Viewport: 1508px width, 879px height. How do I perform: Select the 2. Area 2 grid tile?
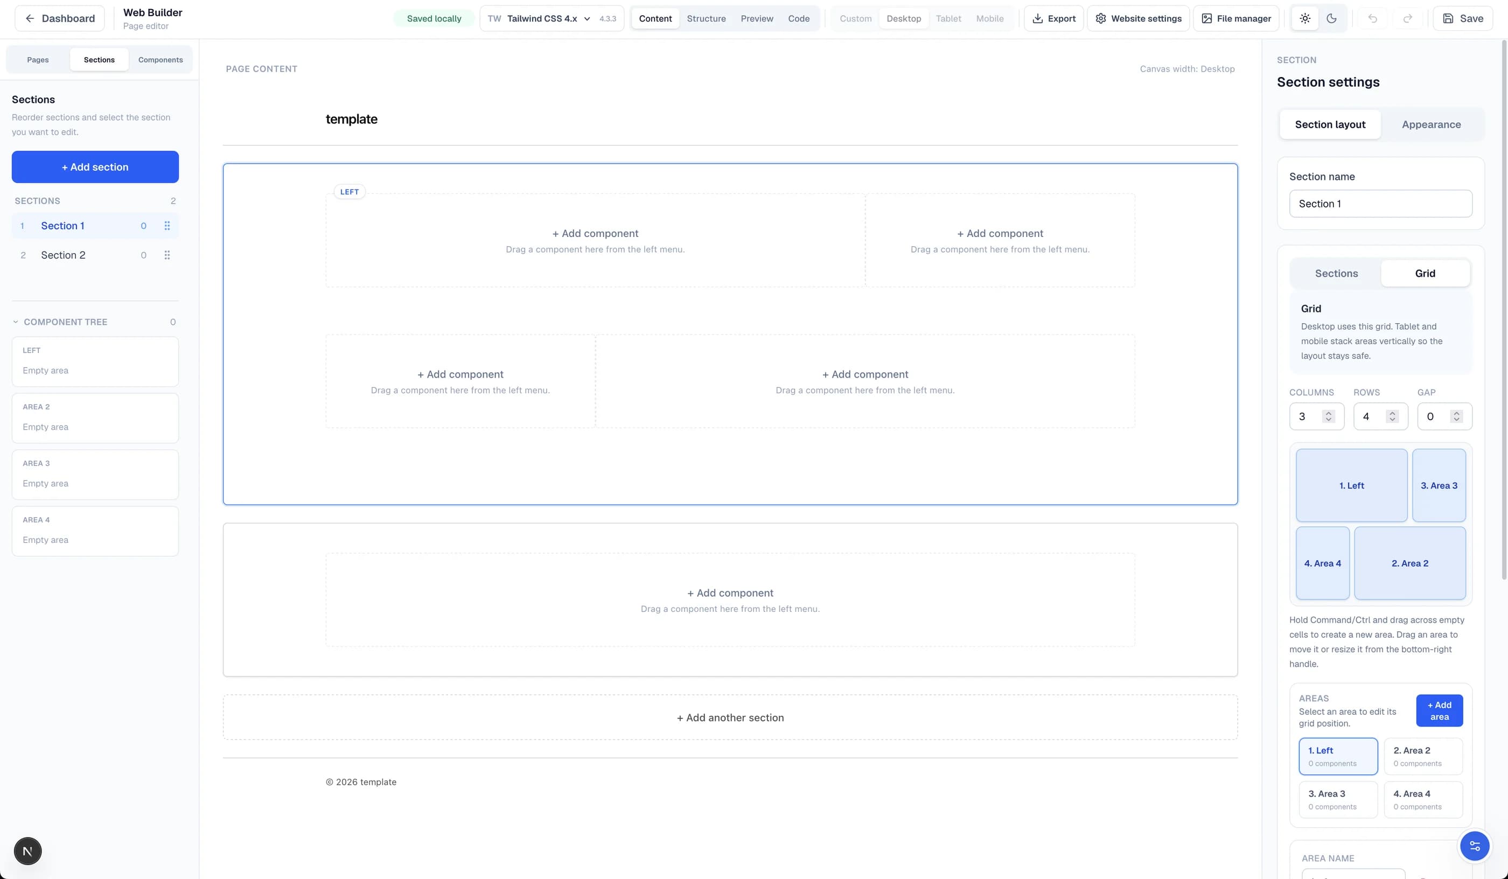[1409, 563]
